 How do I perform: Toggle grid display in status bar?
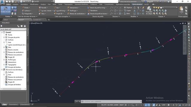(x=126, y=105)
